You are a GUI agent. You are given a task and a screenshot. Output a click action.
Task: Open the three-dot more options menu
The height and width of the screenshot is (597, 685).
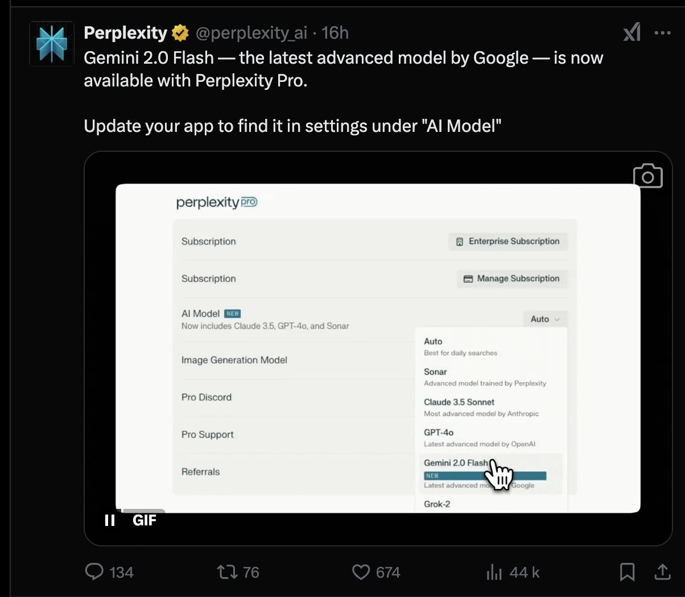[662, 33]
